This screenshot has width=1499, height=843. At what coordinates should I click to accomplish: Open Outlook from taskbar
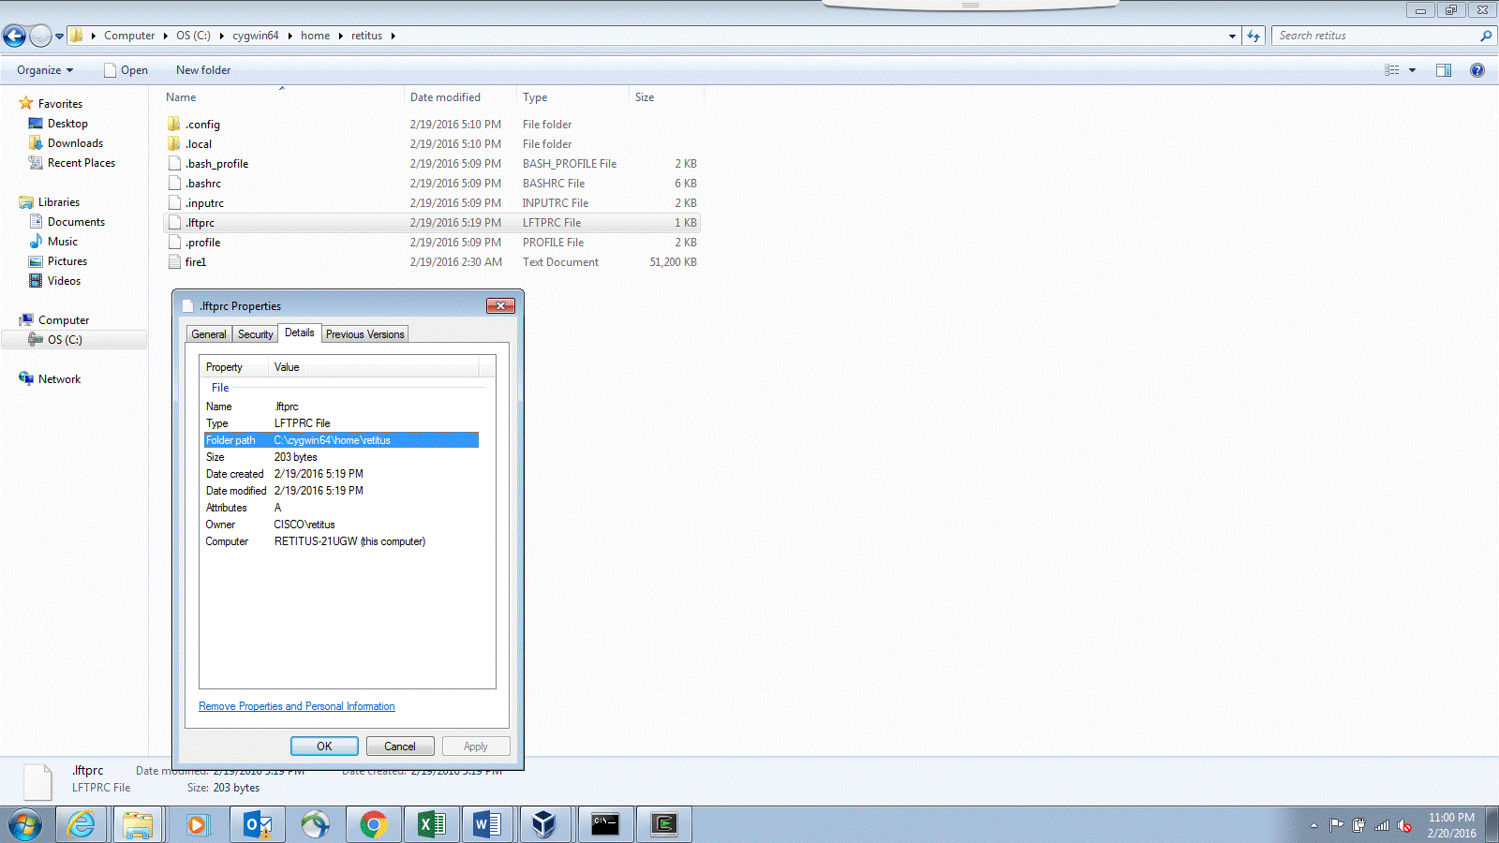(x=257, y=824)
